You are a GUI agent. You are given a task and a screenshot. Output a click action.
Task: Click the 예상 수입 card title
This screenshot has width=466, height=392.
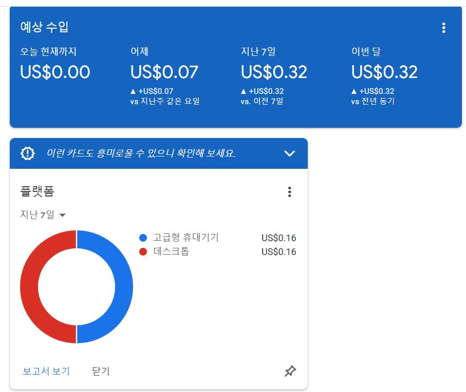(44, 27)
